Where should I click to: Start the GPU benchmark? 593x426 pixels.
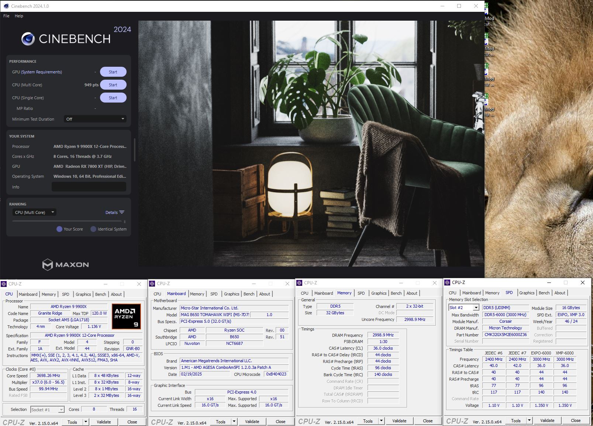pyautogui.click(x=113, y=72)
